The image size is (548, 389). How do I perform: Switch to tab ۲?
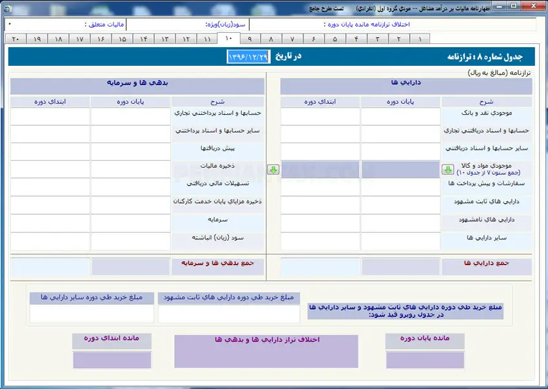tap(398, 39)
